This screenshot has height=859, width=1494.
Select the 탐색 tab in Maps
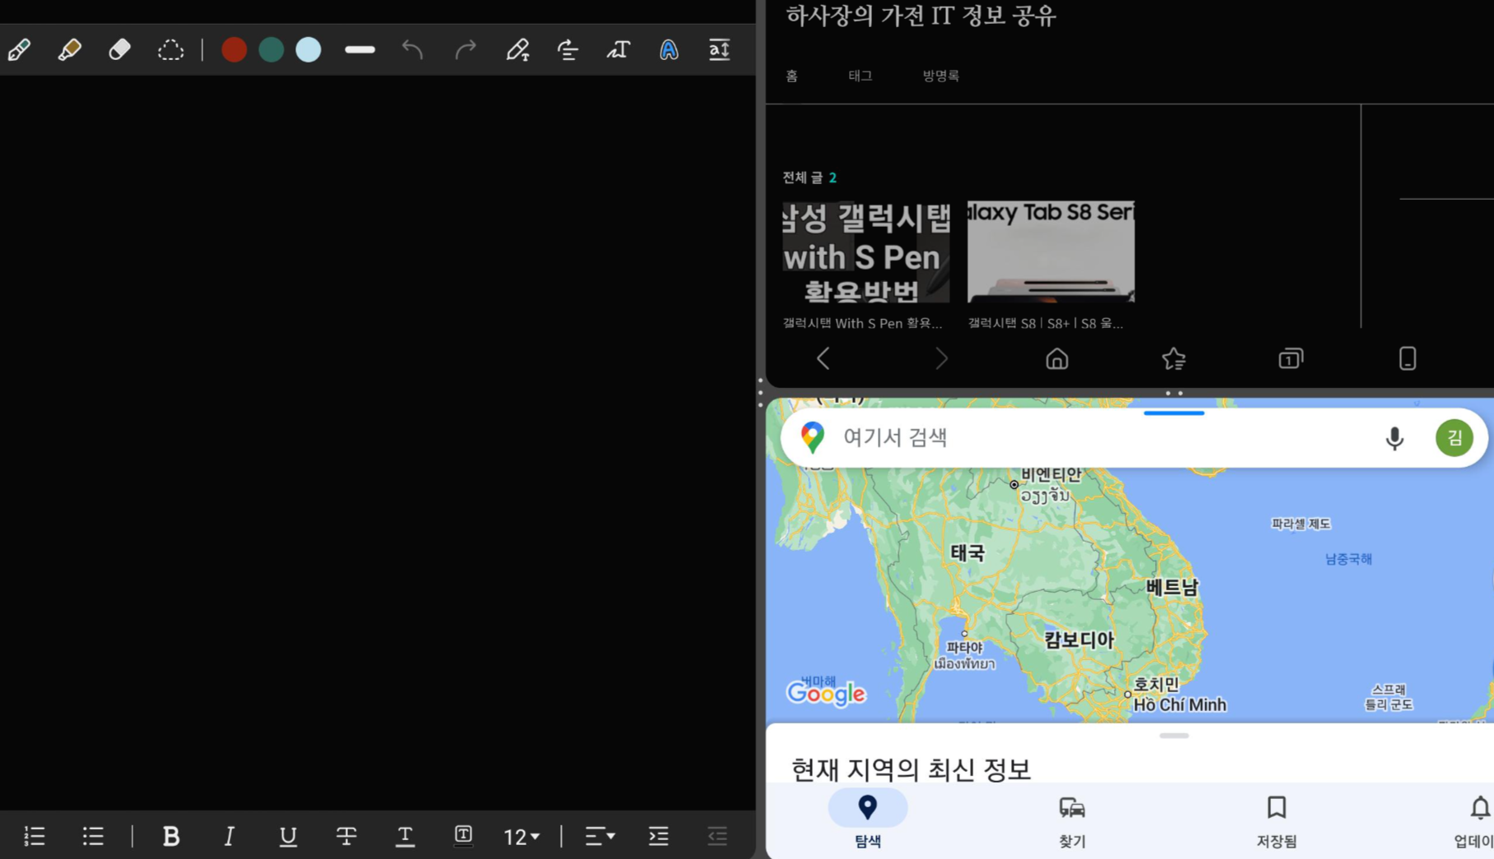(868, 820)
